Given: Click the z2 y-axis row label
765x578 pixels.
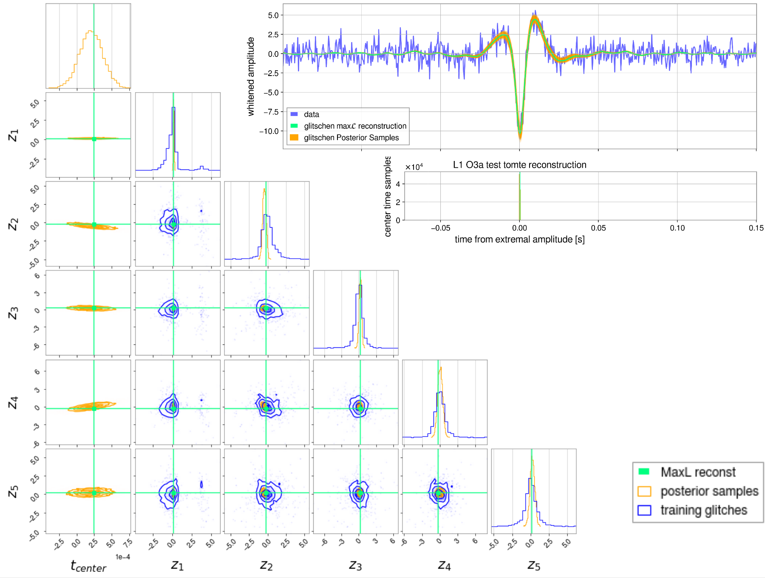Looking at the screenshot, I should 14,224.
